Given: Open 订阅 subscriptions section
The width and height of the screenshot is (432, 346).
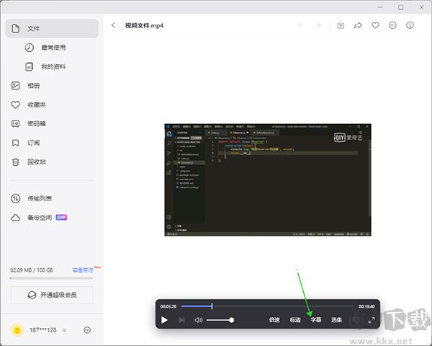Looking at the screenshot, I should pyautogui.click(x=34, y=143).
